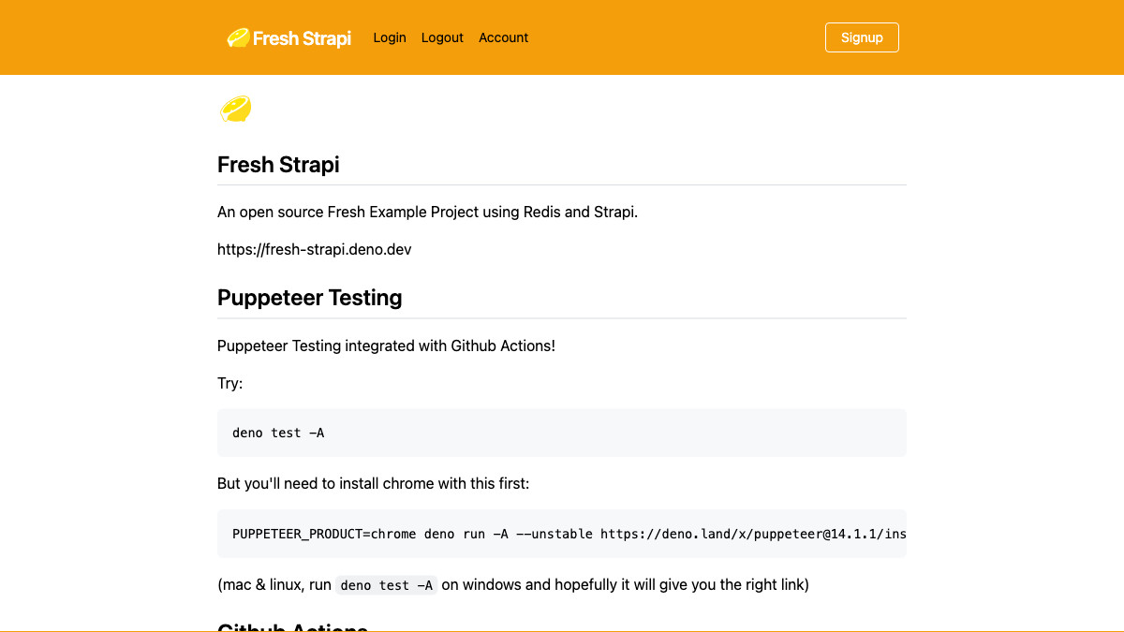This screenshot has height=632, width=1124.
Task: Click the "Puppeteer Testing" section heading
Action: (310, 298)
